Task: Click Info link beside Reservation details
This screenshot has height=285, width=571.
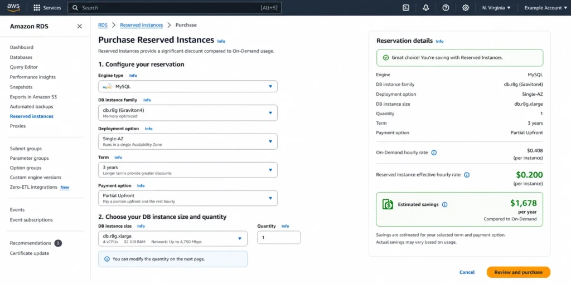Action: pos(439,41)
